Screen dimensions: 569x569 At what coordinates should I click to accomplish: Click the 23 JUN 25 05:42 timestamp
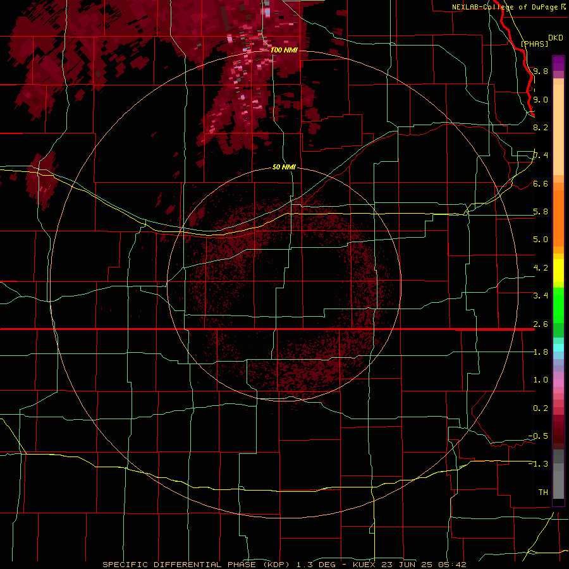coord(424,565)
